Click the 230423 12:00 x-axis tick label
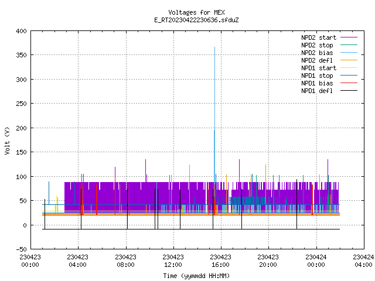 173,261
